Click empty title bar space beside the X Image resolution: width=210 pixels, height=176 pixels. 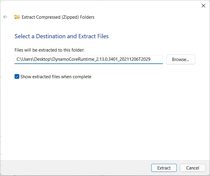pos(147,6)
